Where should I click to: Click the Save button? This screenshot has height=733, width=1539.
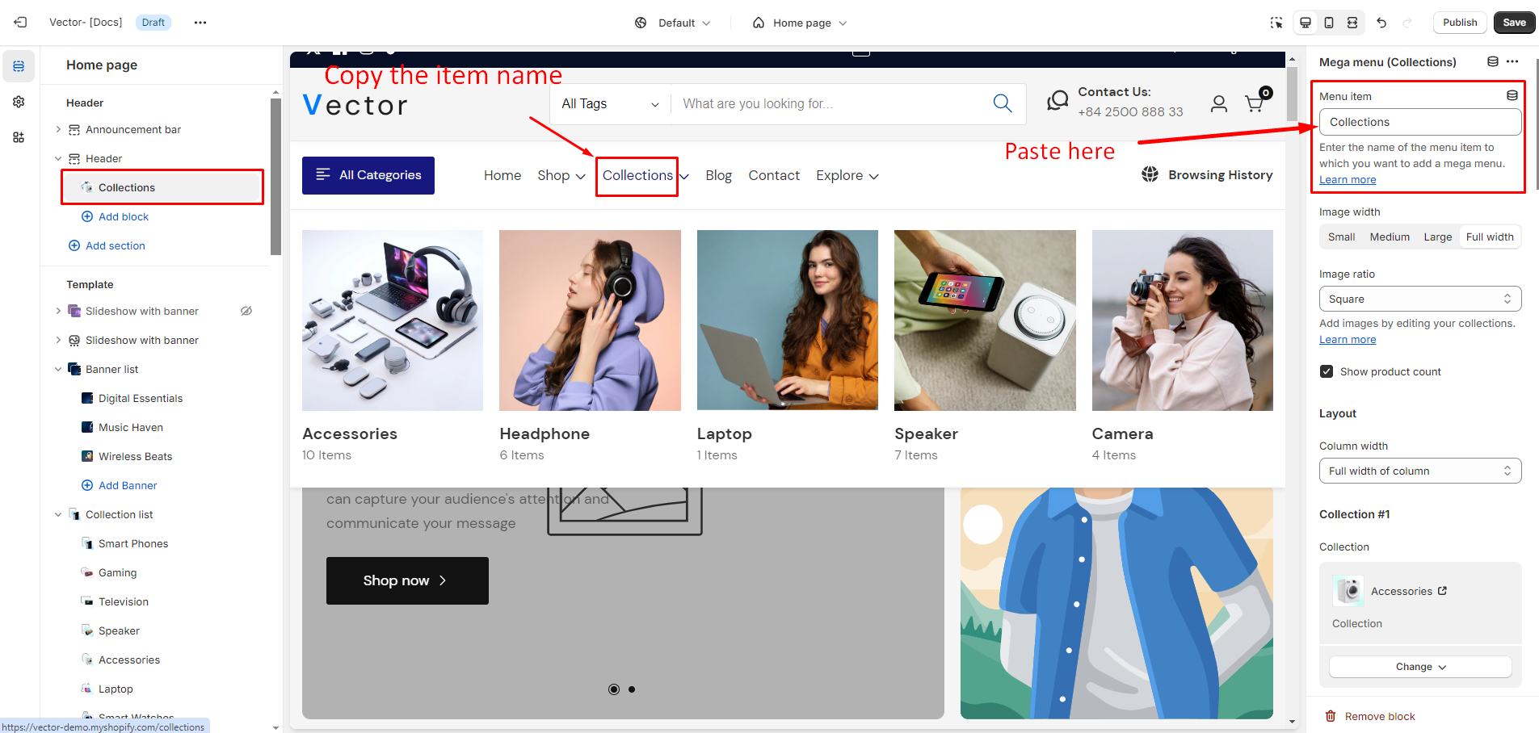[1514, 23]
